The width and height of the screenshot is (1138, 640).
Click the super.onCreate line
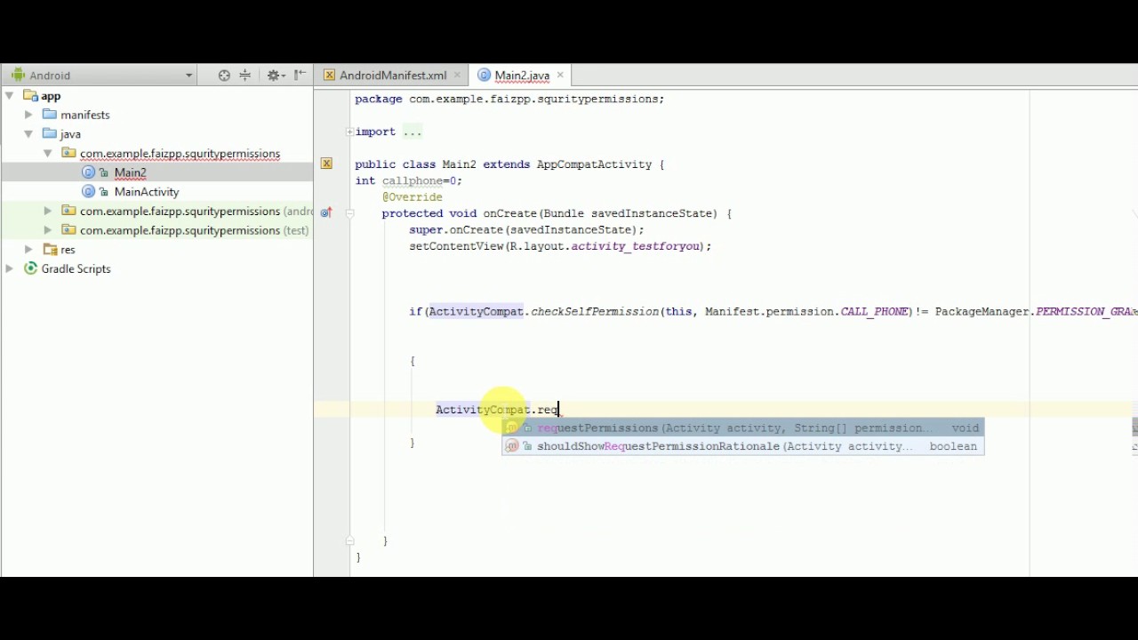(526, 230)
